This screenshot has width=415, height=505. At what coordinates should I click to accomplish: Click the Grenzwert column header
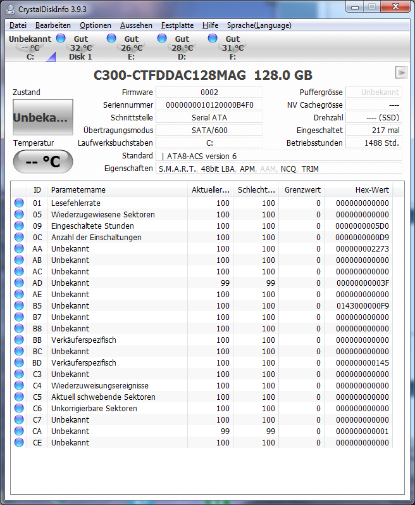click(x=302, y=189)
